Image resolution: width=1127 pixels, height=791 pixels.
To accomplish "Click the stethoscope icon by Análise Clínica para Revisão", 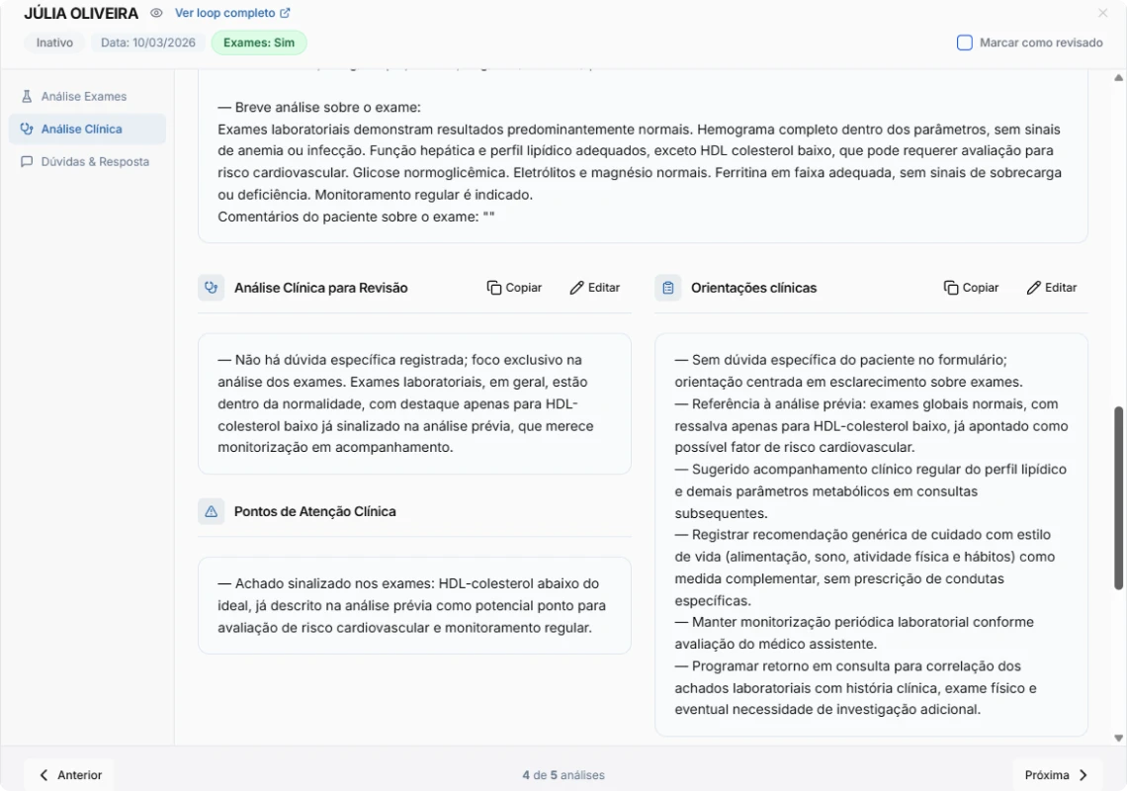I will [x=211, y=288].
